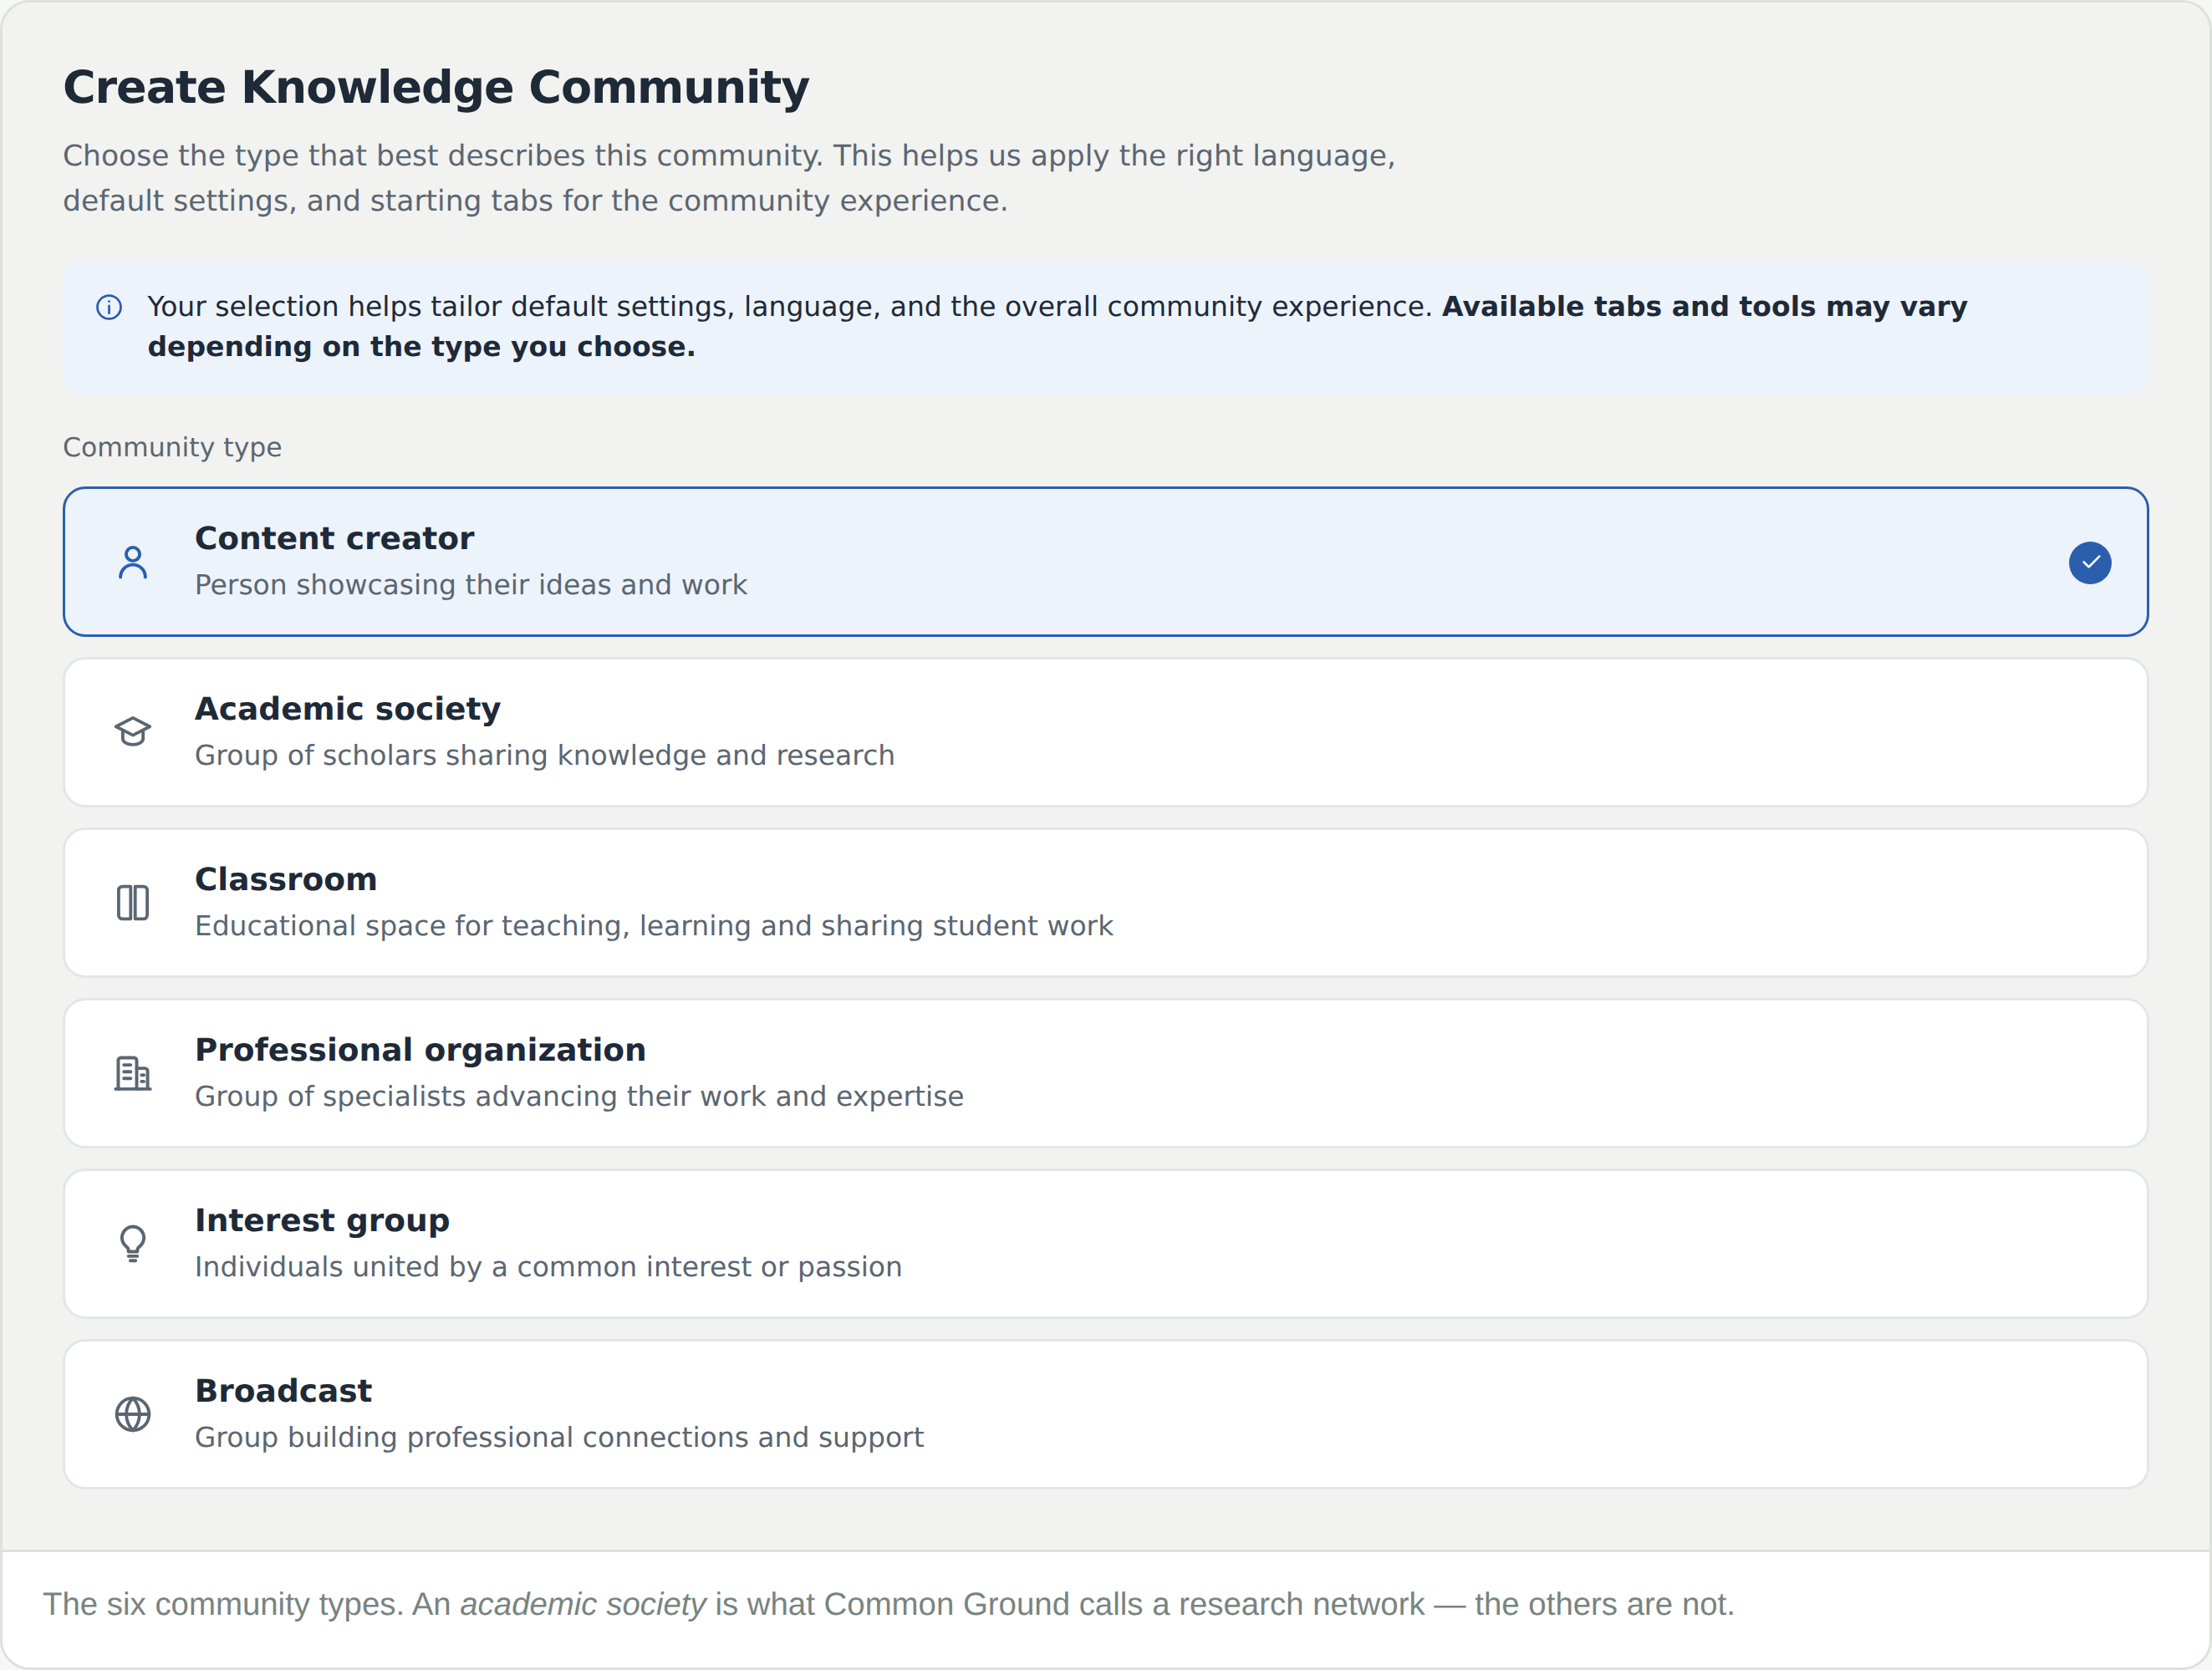2212x1670 pixels.
Task: Select the Academic society community type
Action: coord(1106,732)
